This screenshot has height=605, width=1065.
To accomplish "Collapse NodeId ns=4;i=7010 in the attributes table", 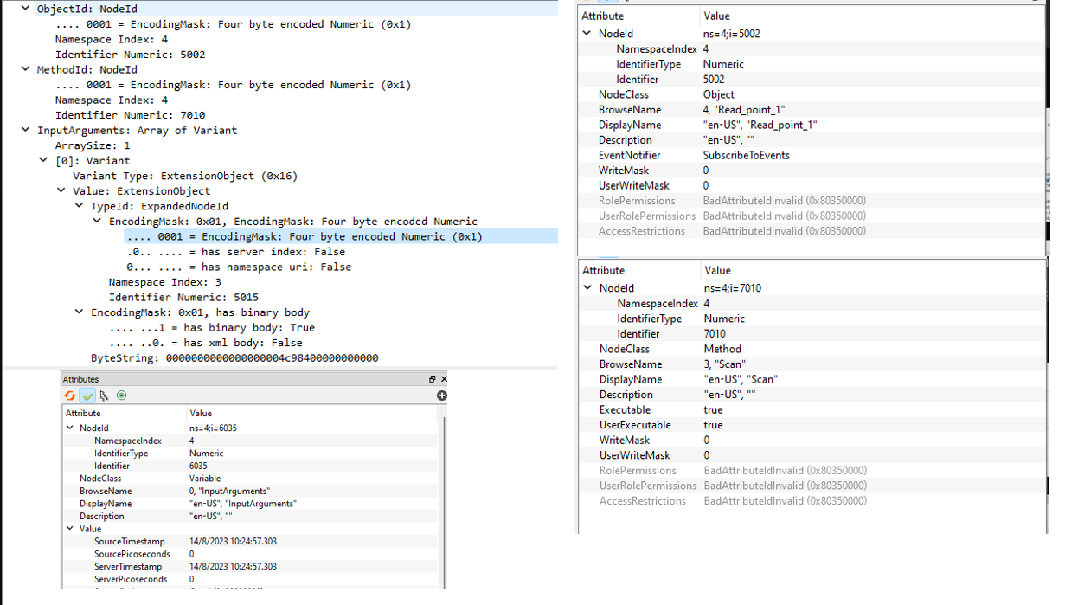I will [587, 287].
